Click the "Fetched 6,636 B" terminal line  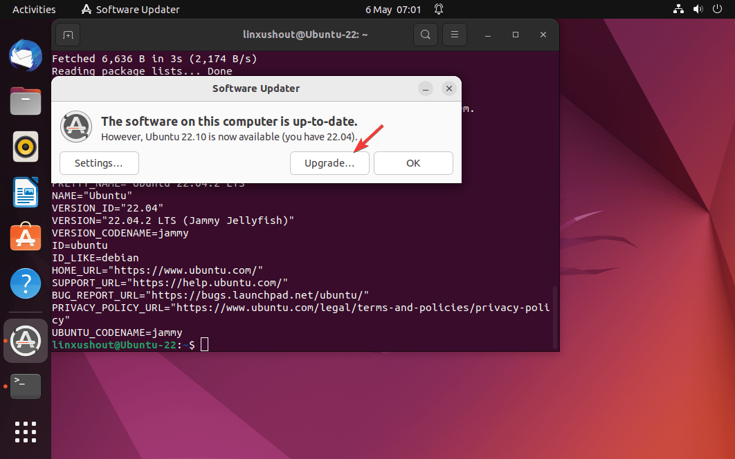coord(154,59)
